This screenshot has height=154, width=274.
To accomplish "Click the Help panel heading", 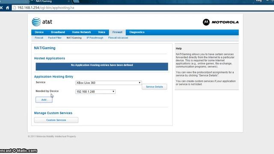I will tap(179, 48).
